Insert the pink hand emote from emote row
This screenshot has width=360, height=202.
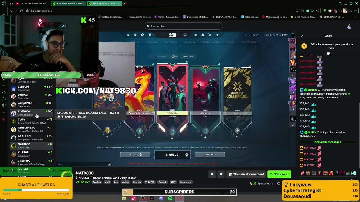(x=302, y=173)
